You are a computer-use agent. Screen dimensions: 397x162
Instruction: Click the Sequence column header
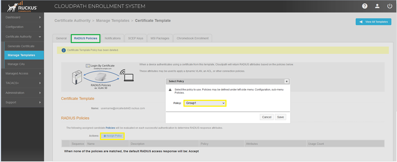tap(78, 144)
